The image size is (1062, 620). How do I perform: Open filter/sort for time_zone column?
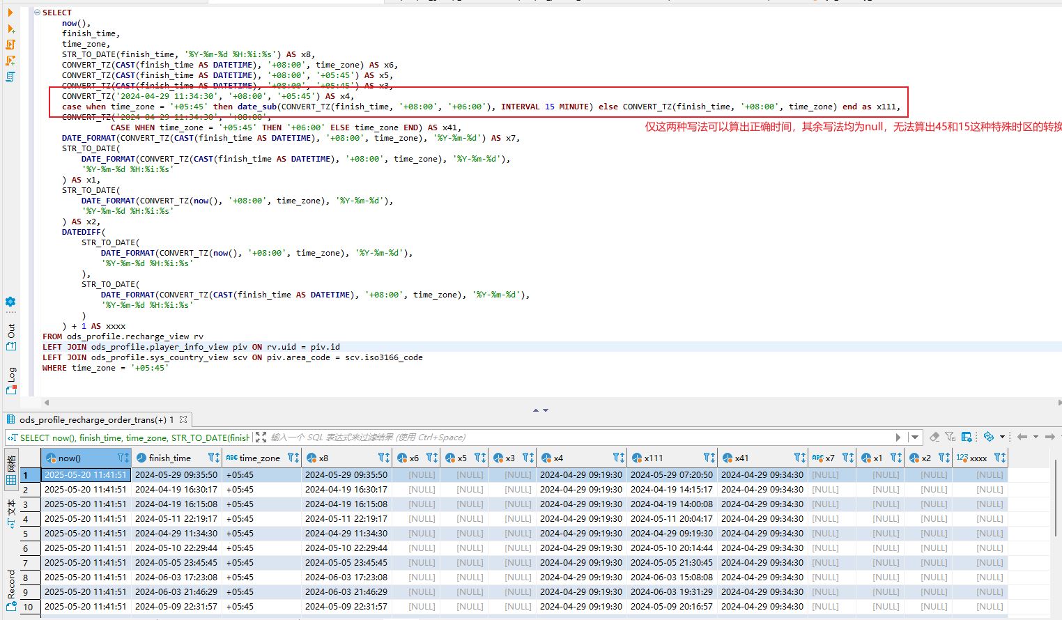point(293,458)
